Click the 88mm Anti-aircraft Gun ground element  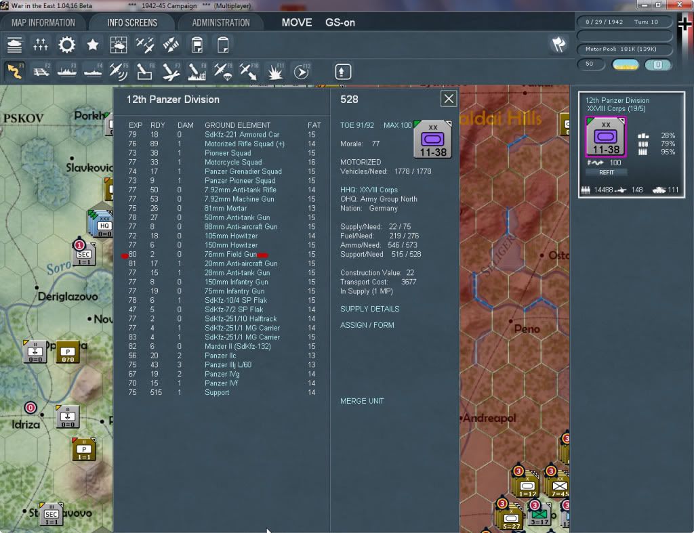(x=241, y=226)
